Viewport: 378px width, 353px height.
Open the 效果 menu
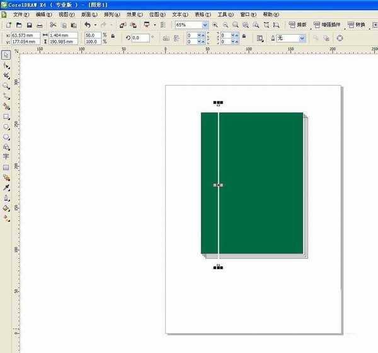tap(135, 14)
